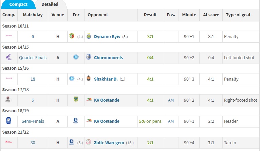Click the Chornomorets club crest icon
Image resolution: width=260 pixels, height=151 pixels.
[x=89, y=57]
